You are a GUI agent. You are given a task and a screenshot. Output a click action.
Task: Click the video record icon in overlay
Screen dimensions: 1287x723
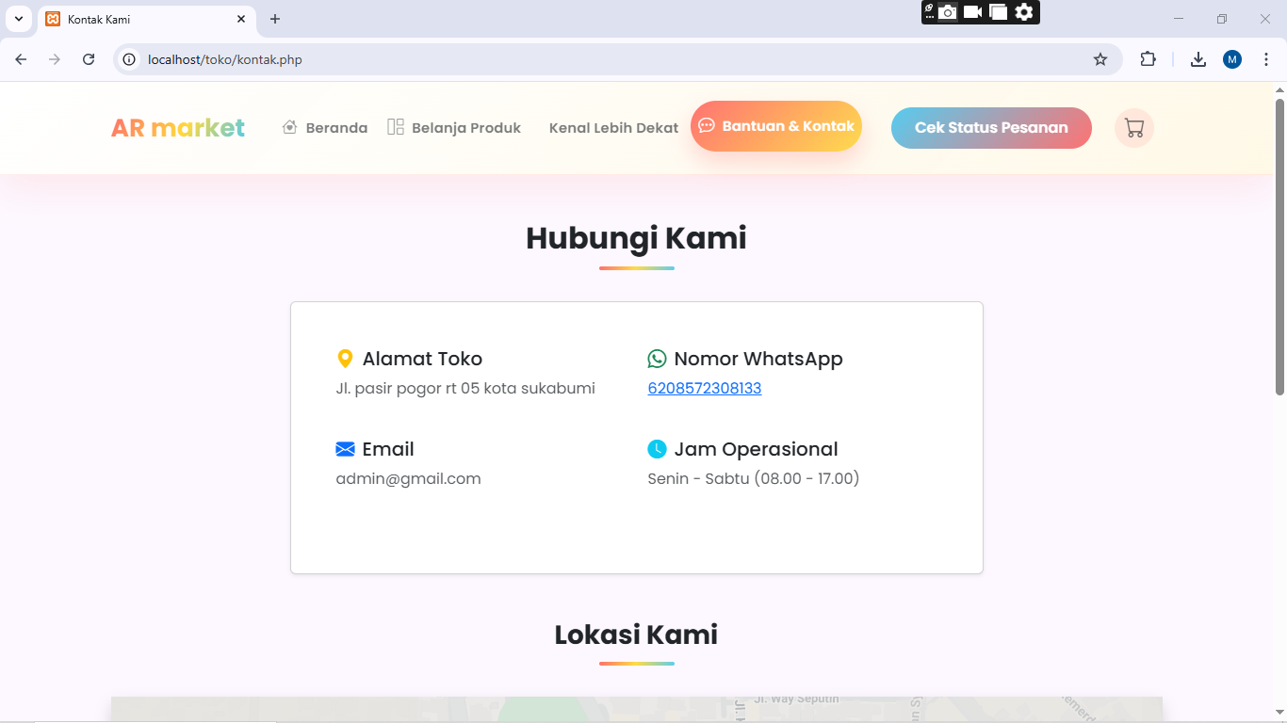point(973,12)
